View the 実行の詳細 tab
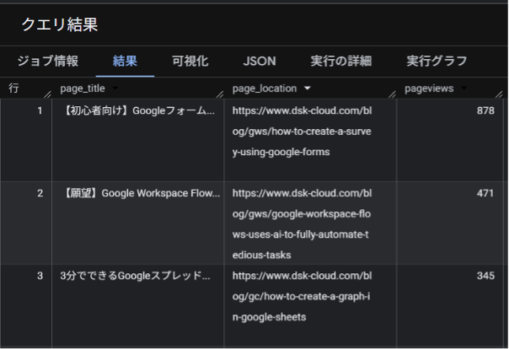 [340, 61]
